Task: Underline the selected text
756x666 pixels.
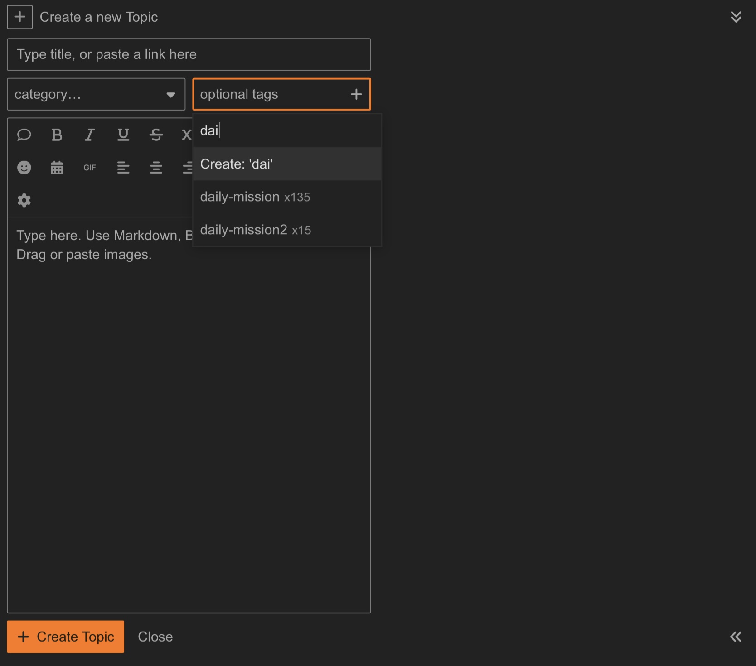Action: click(x=123, y=135)
